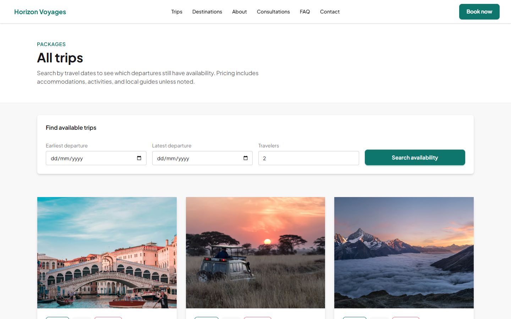Open the Consultations nav item

pyautogui.click(x=273, y=12)
